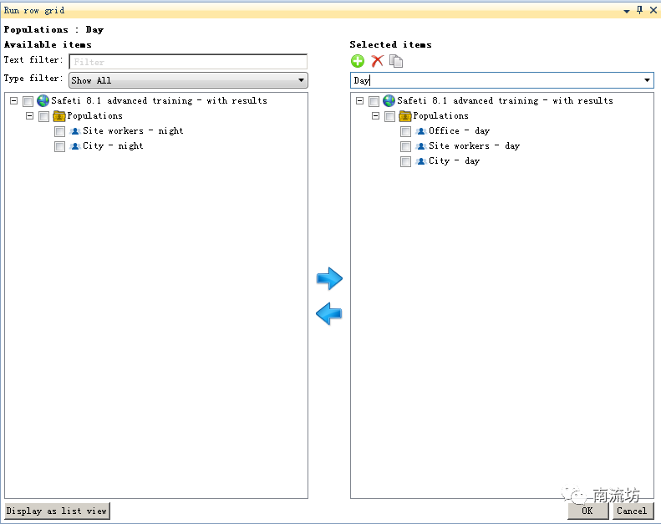Click the copy icon beside the red X

coord(396,61)
